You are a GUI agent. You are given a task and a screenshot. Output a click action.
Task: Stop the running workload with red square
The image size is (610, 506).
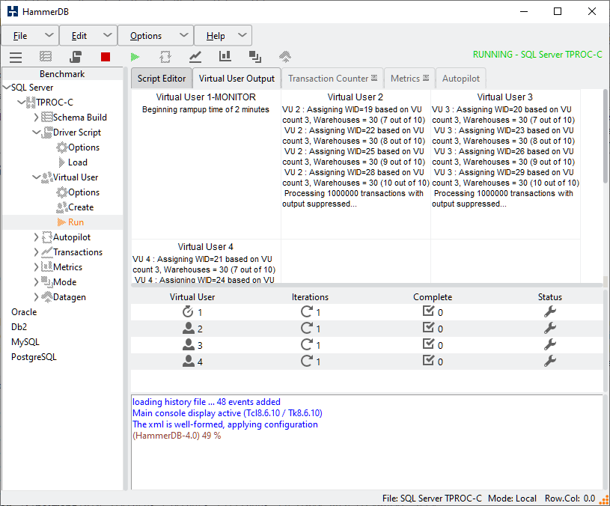(106, 57)
